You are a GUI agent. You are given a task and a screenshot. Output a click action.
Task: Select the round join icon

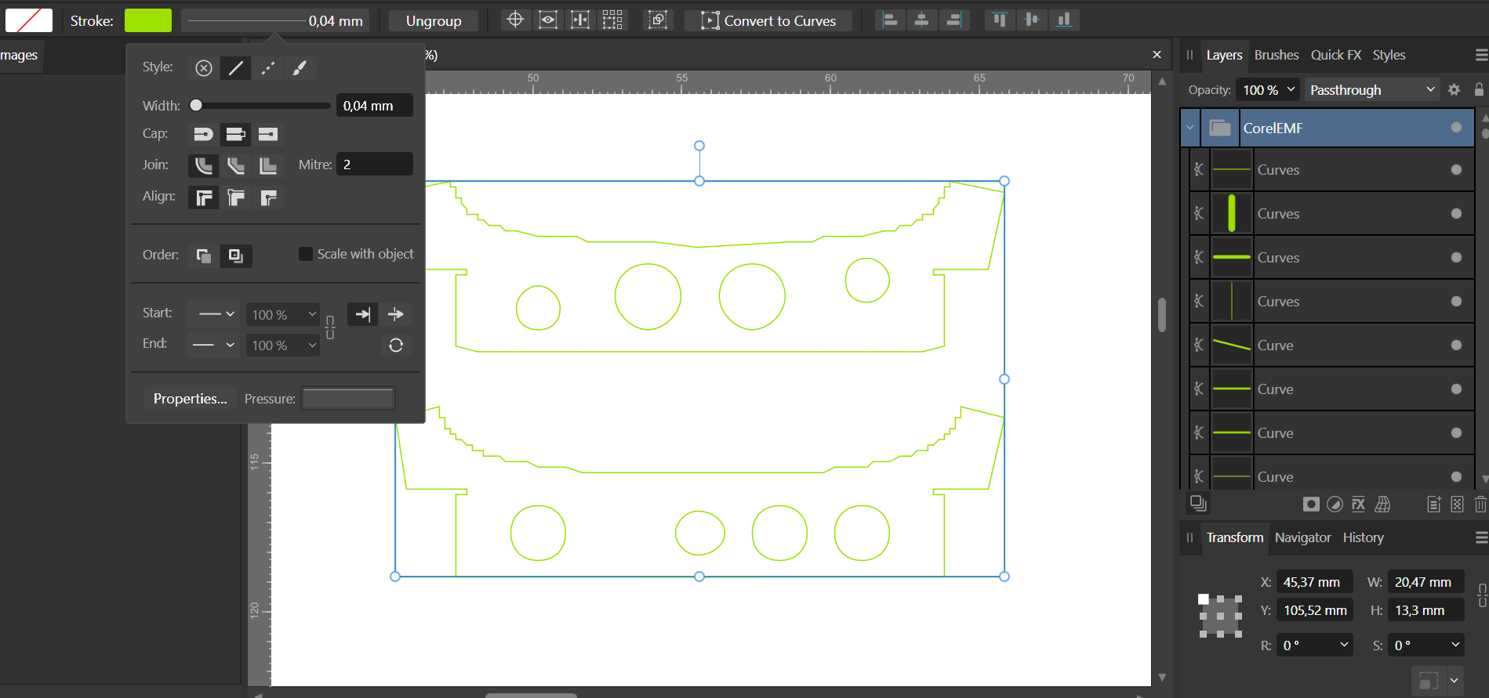[204, 165]
